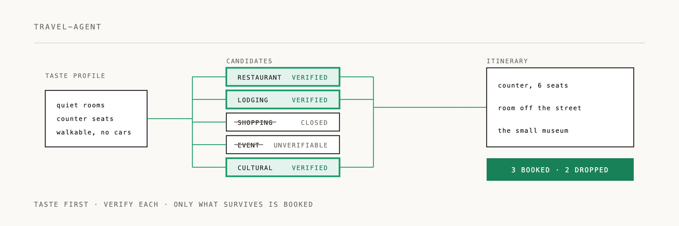Click the UNVERIFIABLE status on EVENT
The image size is (679, 226).
point(300,145)
